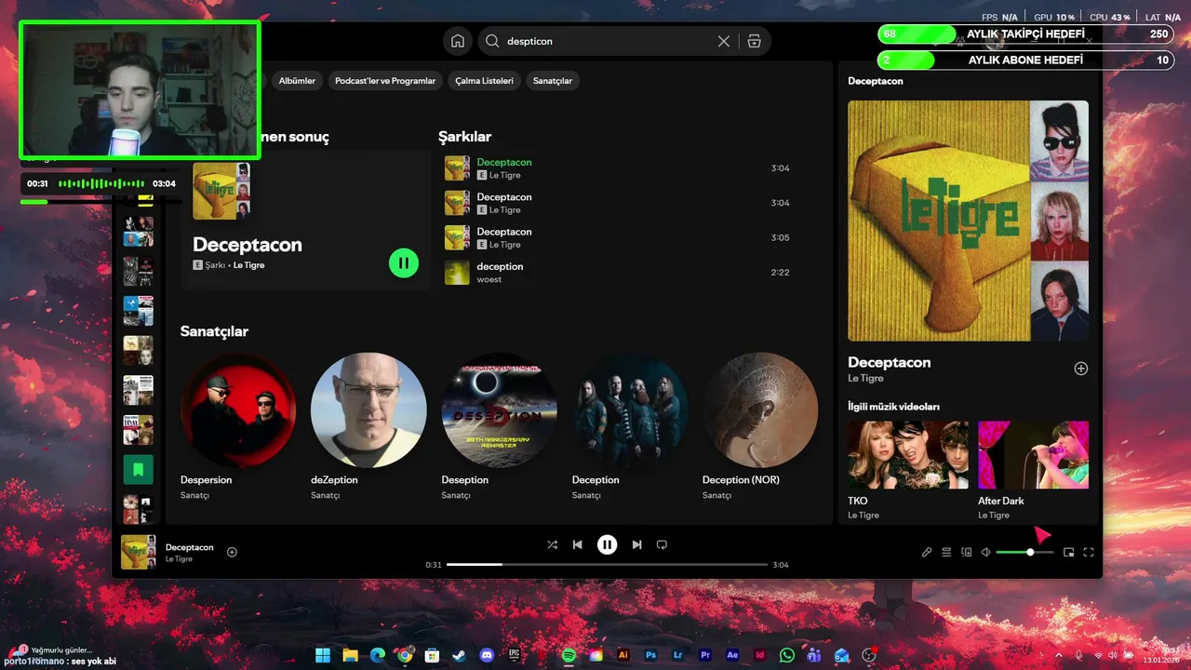
Task: Open Adobe Lightroom from the taskbar
Action: tap(678, 655)
